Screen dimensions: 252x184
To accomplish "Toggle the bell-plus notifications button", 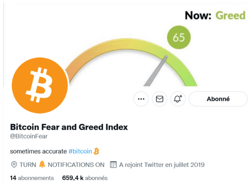I will pos(178,99).
